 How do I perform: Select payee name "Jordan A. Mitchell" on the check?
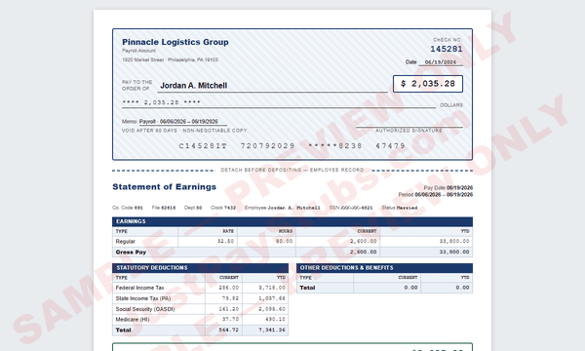[194, 86]
